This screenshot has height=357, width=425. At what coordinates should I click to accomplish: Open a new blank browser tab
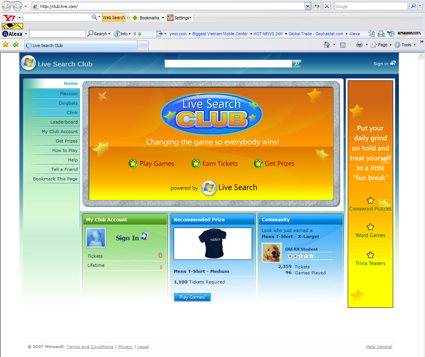click(x=143, y=46)
